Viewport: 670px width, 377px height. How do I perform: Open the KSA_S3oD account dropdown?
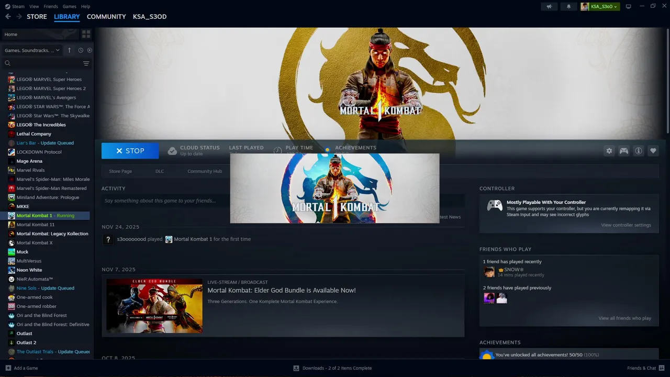click(600, 6)
